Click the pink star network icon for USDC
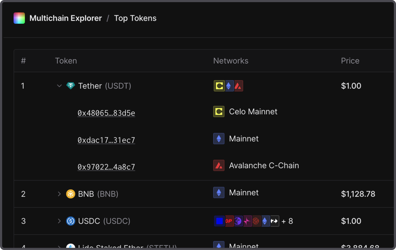The height and width of the screenshot is (250, 396). (x=247, y=221)
